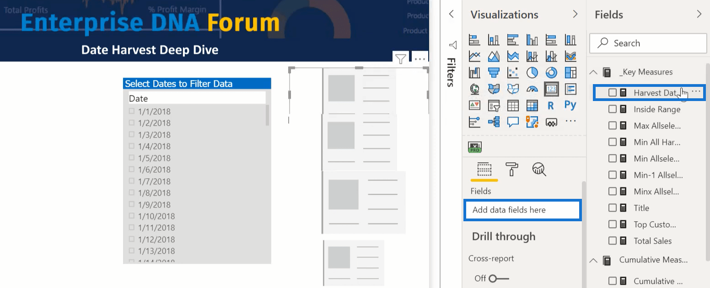The width and height of the screenshot is (710, 288).
Task: Select the Table visualization icon
Action: [x=513, y=106]
